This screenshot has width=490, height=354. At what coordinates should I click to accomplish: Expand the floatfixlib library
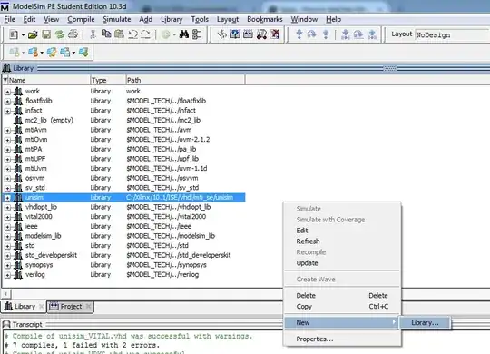[7, 102]
